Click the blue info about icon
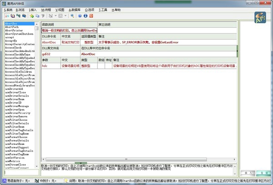This screenshot has height=185, width=273. coord(85,15)
